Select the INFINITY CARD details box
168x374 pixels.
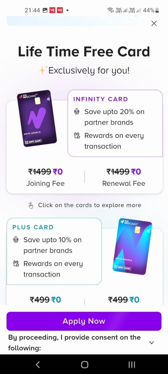[x=115, y=123]
